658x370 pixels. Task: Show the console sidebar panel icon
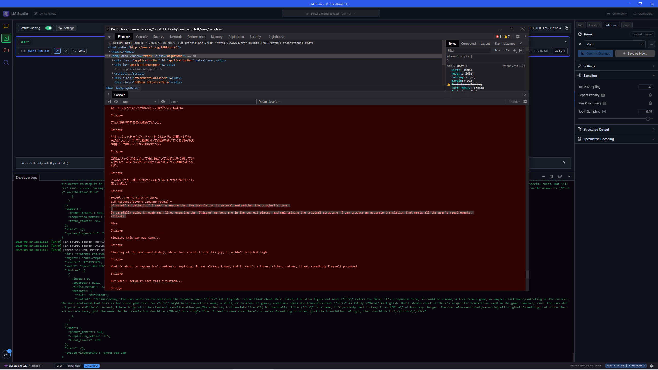pos(109,102)
